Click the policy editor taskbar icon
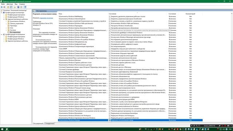 tap(7, 129)
